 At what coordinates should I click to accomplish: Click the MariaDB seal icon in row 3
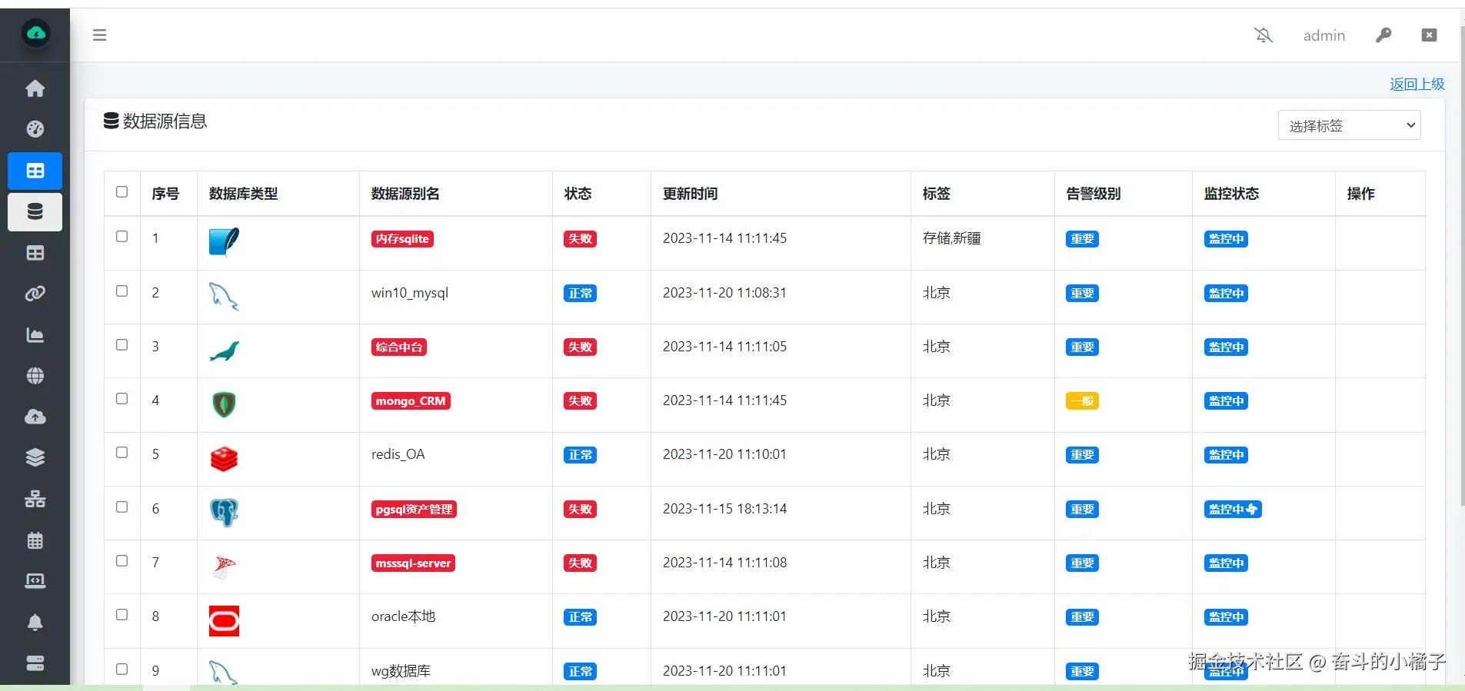tap(224, 350)
